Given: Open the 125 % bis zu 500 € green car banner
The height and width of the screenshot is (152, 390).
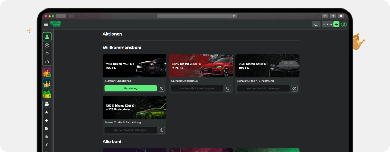Looking at the screenshot, I should (134, 108).
